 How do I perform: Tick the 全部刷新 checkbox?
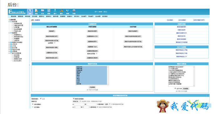[54, 43]
